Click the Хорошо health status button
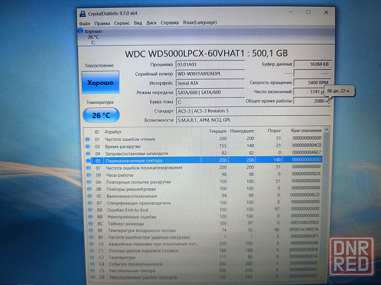 pyautogui.click(x=100, y=83)
